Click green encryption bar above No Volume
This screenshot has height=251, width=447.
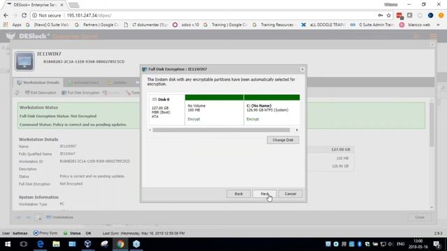pyautogui.click(x=214, y=98)
